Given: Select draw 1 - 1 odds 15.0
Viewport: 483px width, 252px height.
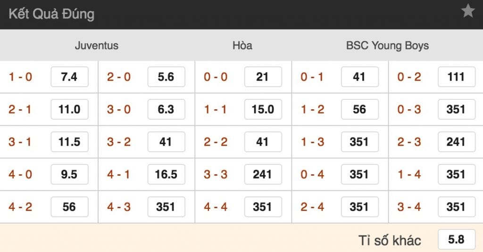Looking at the screenshot, I should click(263, 110).
